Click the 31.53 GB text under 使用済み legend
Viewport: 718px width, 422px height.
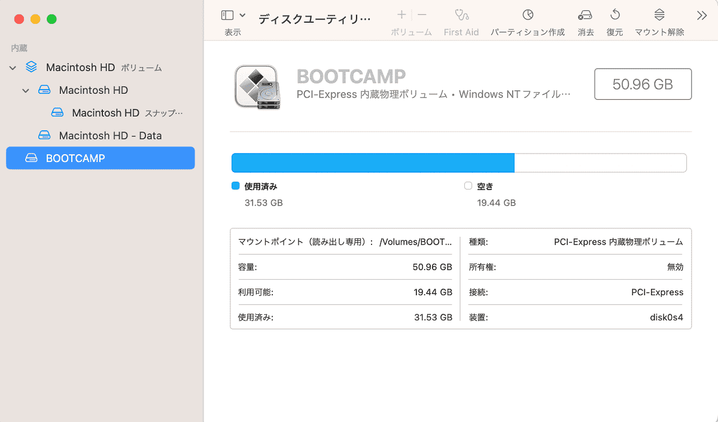263,203
